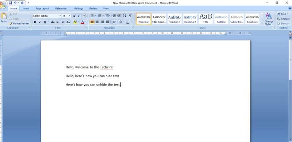
Task: Open the Review tab
Action: click(x=93, y=8)
